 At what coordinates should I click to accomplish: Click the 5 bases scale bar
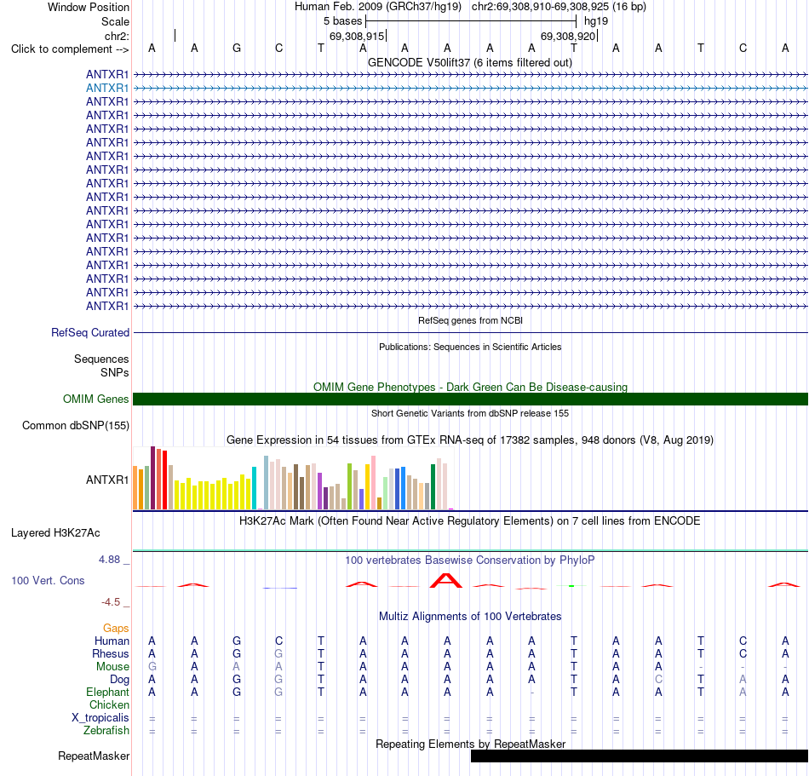471,21
